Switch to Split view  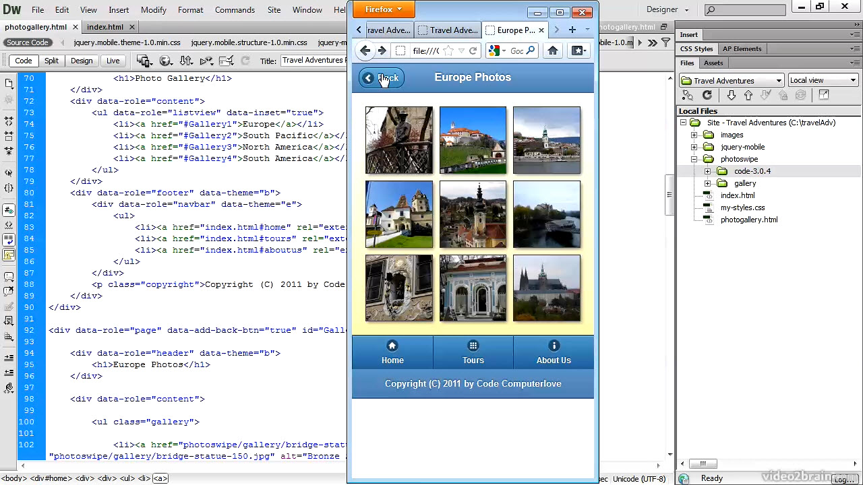click(x=51, y=61)
